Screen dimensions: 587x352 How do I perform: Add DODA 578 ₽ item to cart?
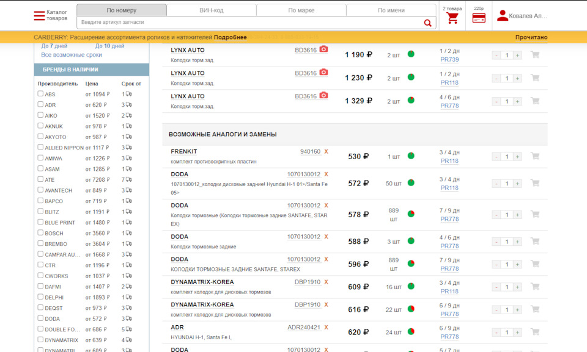(x=535, y=215)
